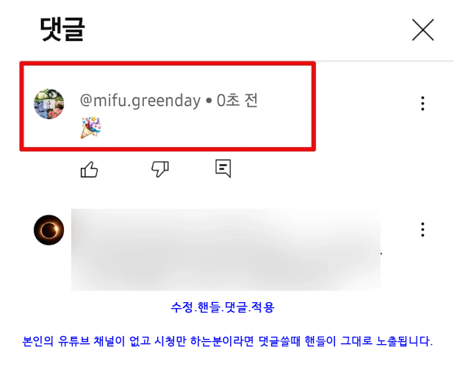Click the 0초 전 timestamp
The width and height of the screenshot is (457, 369).
pos(237,101)
